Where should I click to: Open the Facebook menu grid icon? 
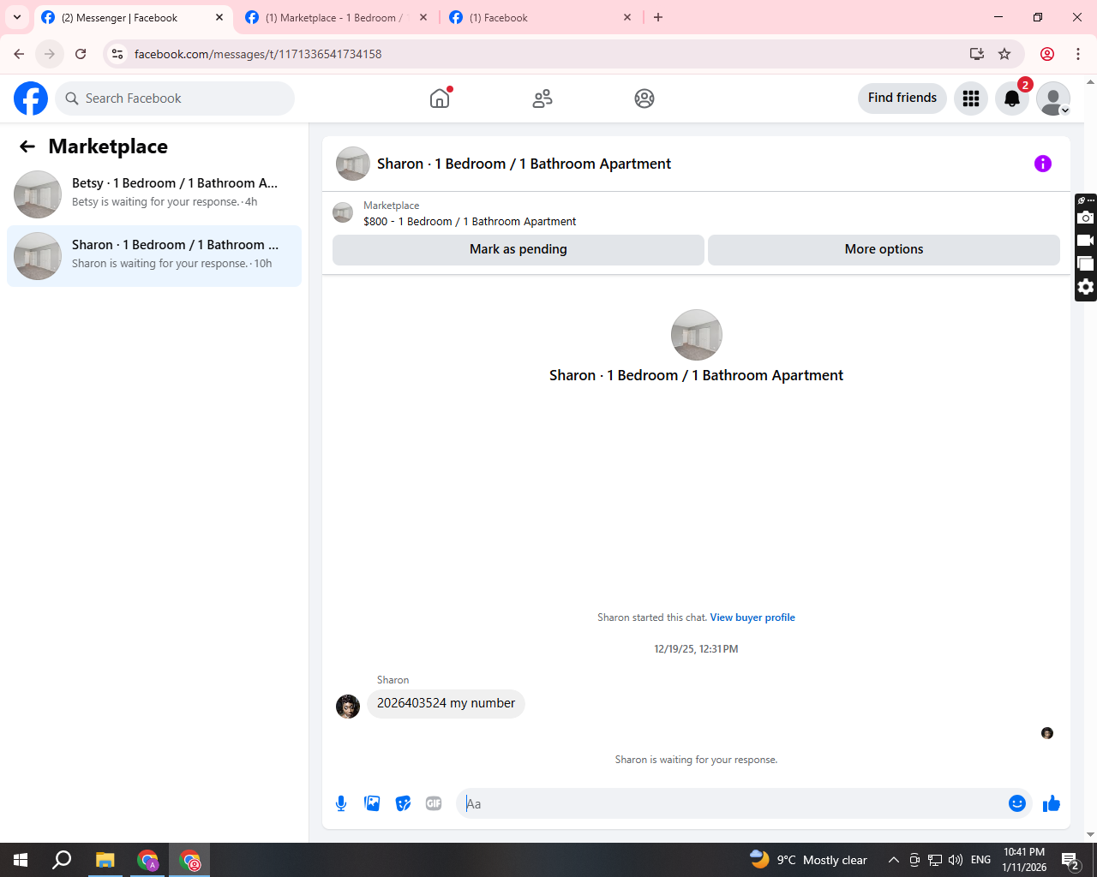pos(971,98)
